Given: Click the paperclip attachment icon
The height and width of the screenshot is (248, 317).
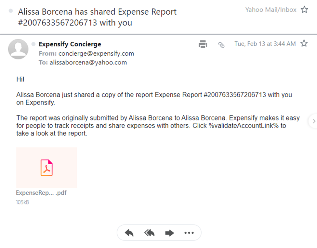Looking at the screenshot, I should tap(221, 45).
